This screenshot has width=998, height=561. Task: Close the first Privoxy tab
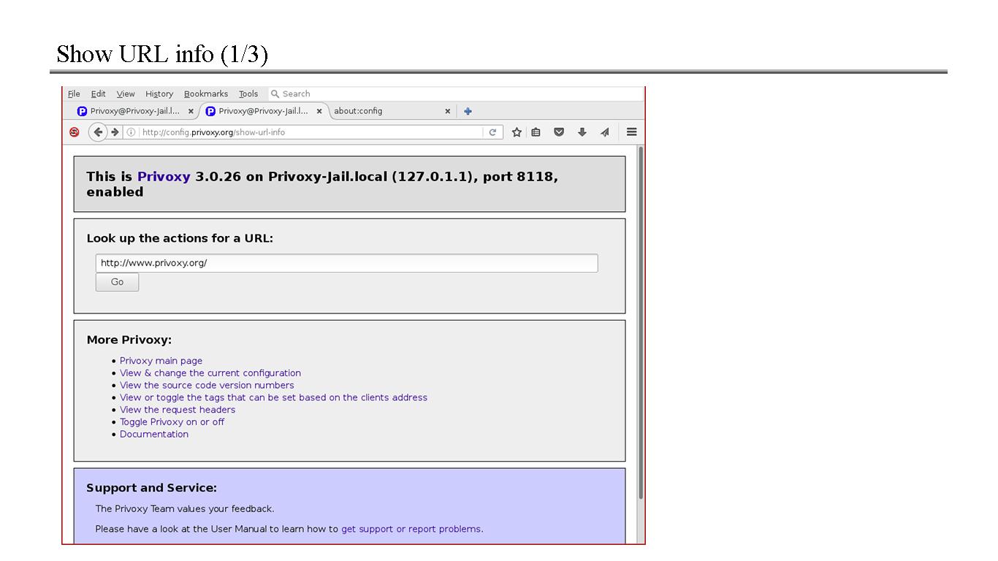point(191,111)
